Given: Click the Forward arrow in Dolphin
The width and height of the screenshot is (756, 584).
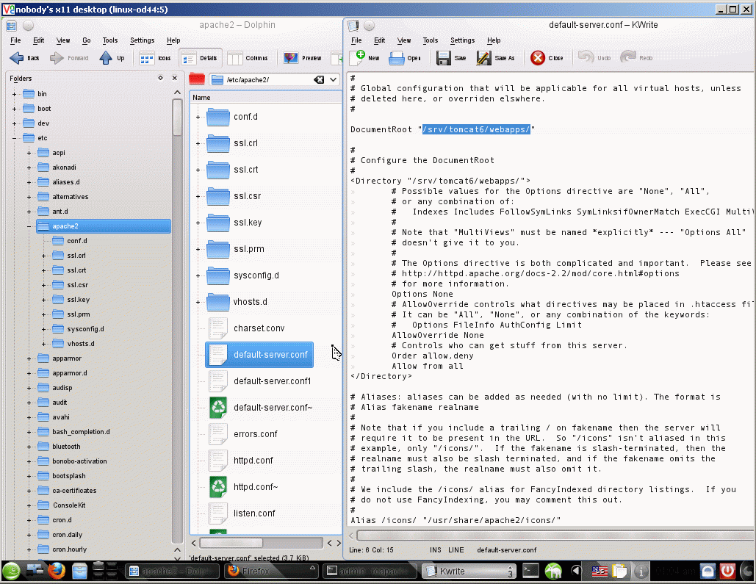Looking at the screenshot, I should coord(69,58).
